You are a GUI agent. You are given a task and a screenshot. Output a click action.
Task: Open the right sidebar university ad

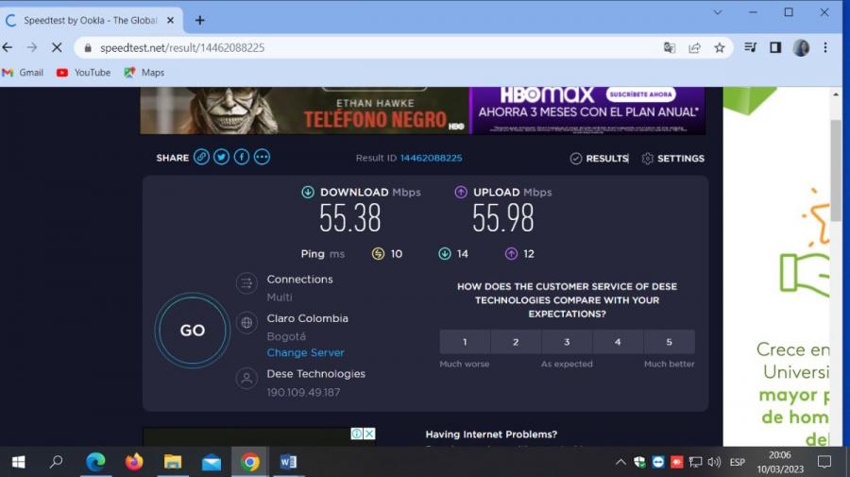pos(776,266)
